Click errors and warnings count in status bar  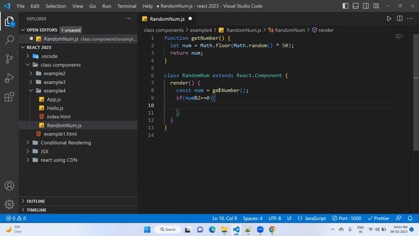click(16, 218)
